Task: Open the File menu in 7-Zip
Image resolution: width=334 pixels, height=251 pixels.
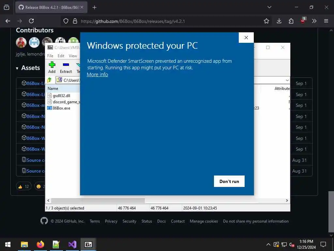Action: point(50,56)
